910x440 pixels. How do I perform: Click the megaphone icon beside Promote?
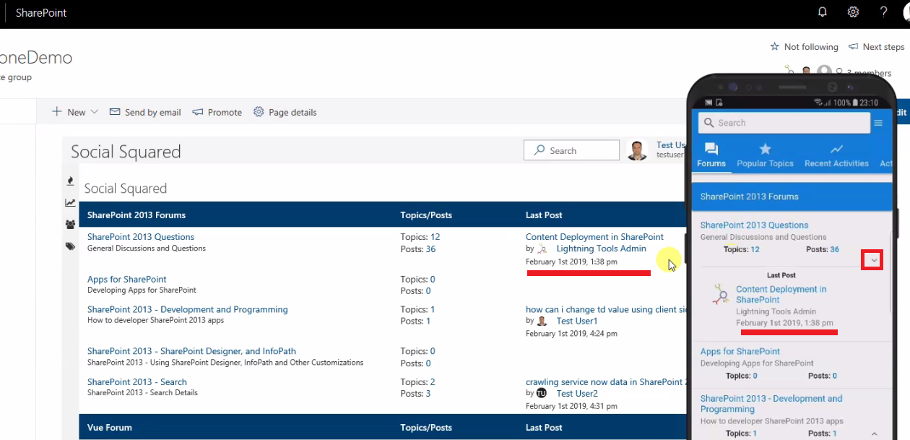coord(198,112)
